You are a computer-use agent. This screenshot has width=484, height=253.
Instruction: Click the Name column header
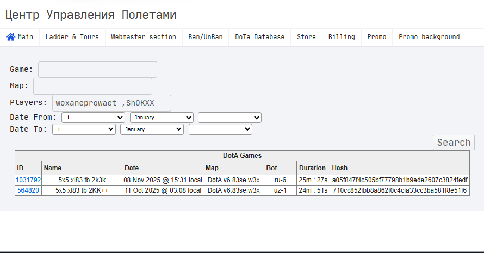point(82,168)
